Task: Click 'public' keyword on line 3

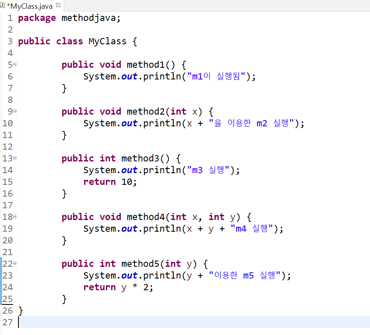Action: pyautogui.click(x=34, y=41)
